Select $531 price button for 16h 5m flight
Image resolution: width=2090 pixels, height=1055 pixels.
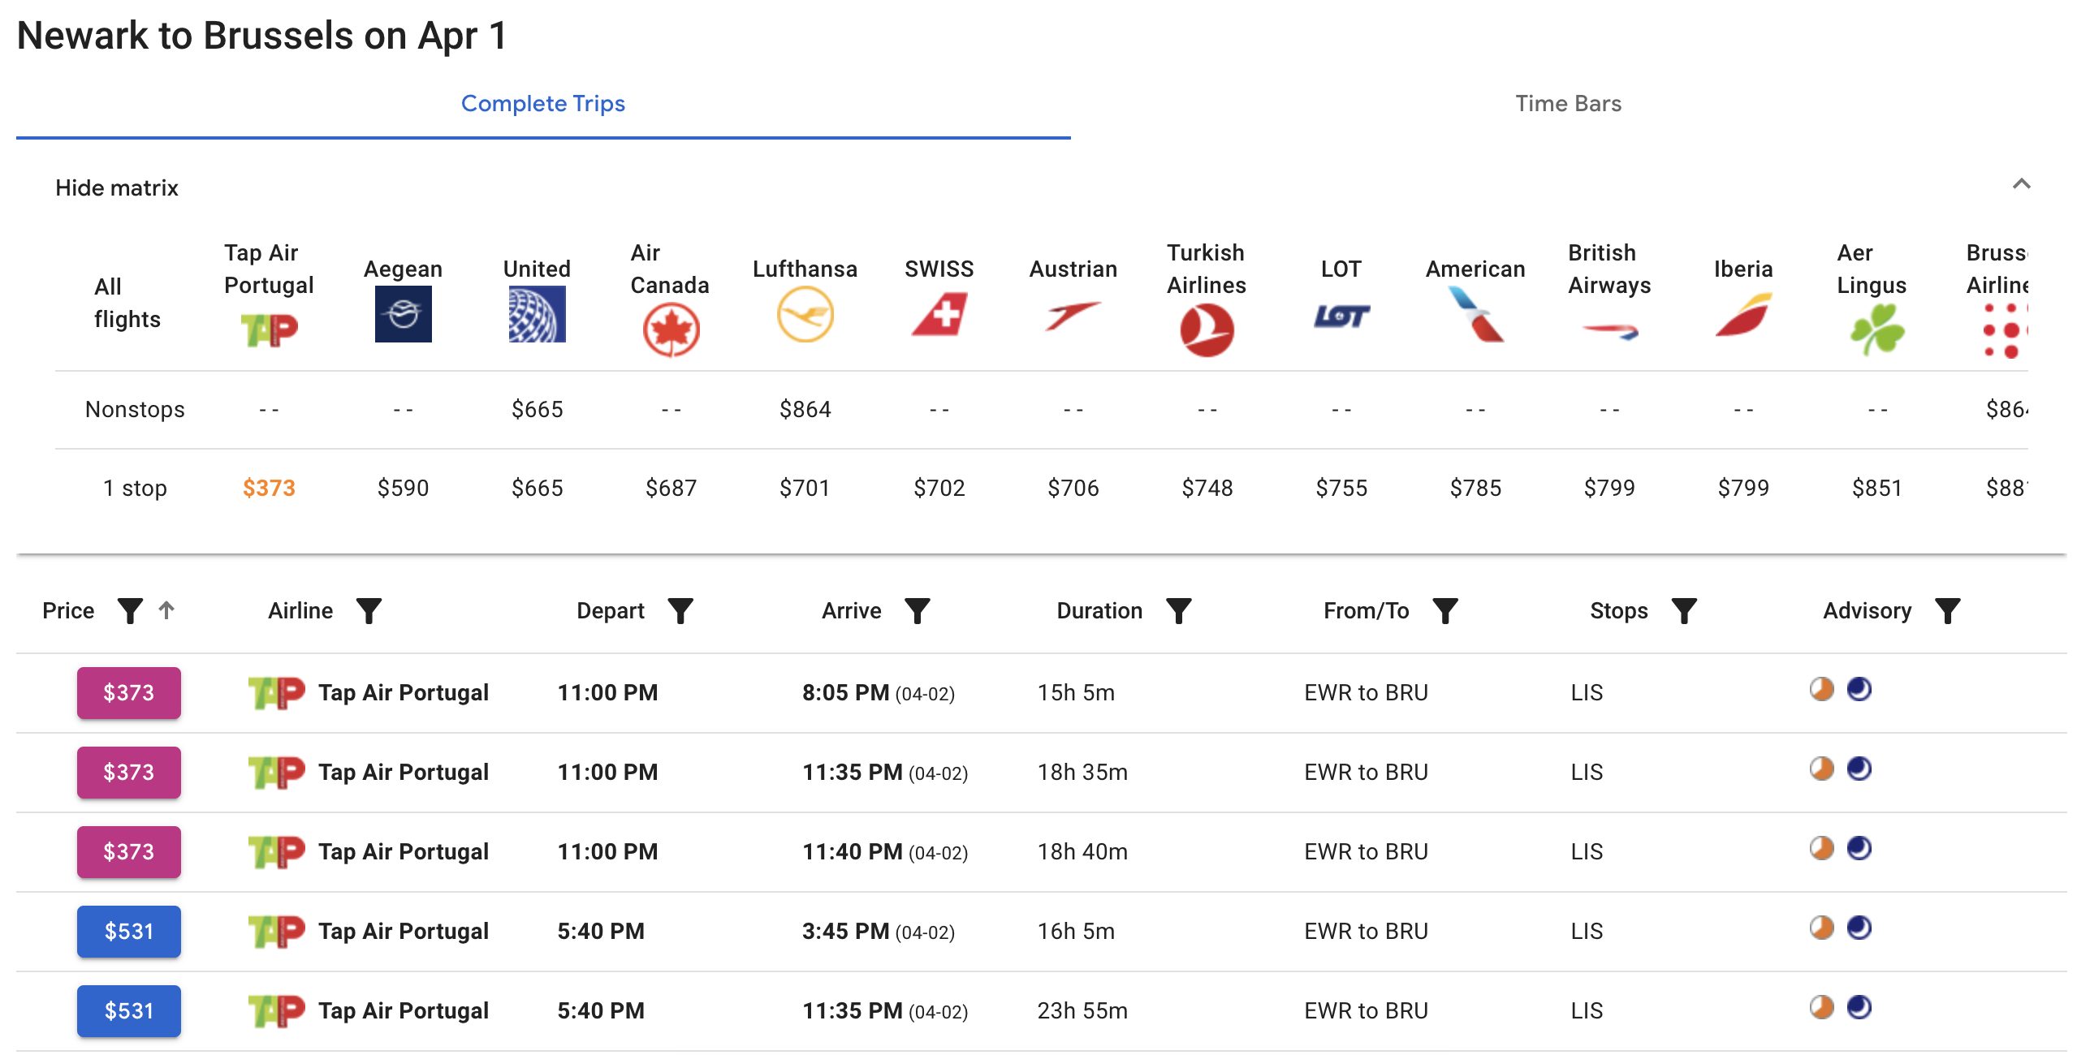click(x=129, y=931)
